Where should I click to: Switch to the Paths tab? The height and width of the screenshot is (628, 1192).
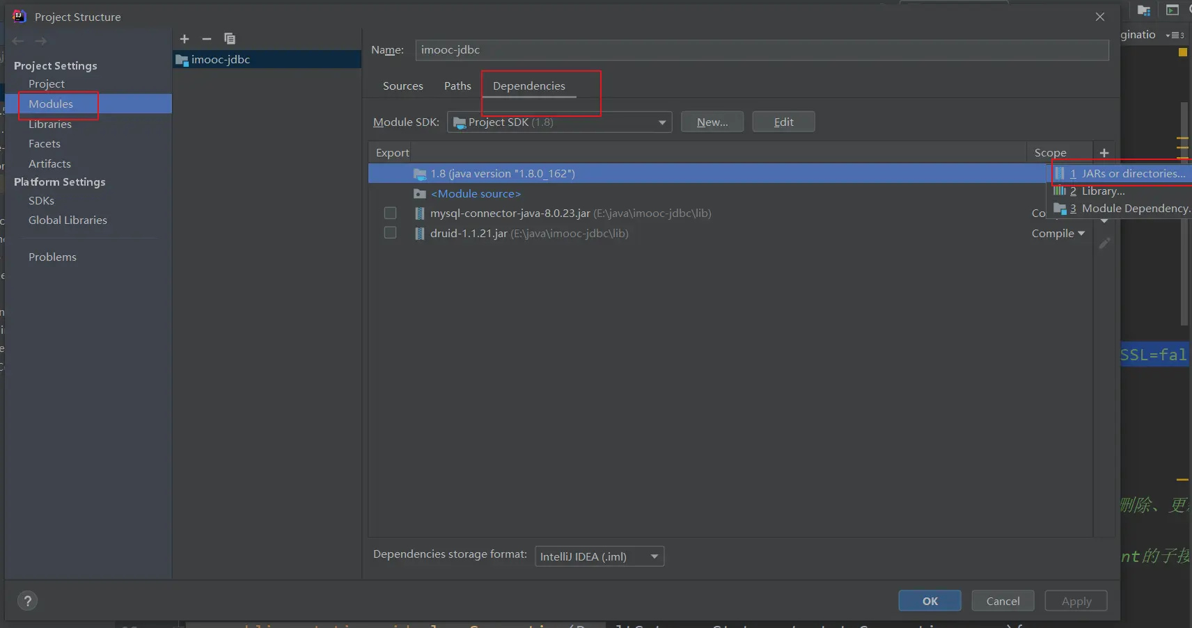coord(457,86)
